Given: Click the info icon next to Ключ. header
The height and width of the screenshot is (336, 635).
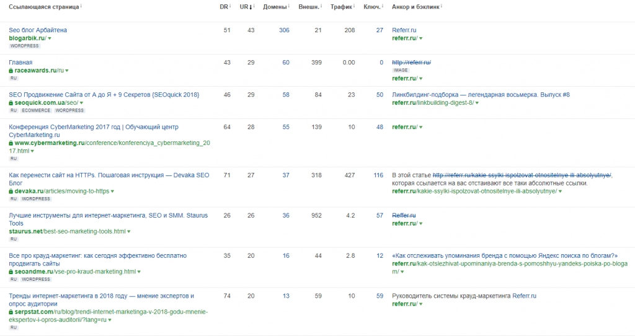Looking at the screenshot, I should point(383,6).
